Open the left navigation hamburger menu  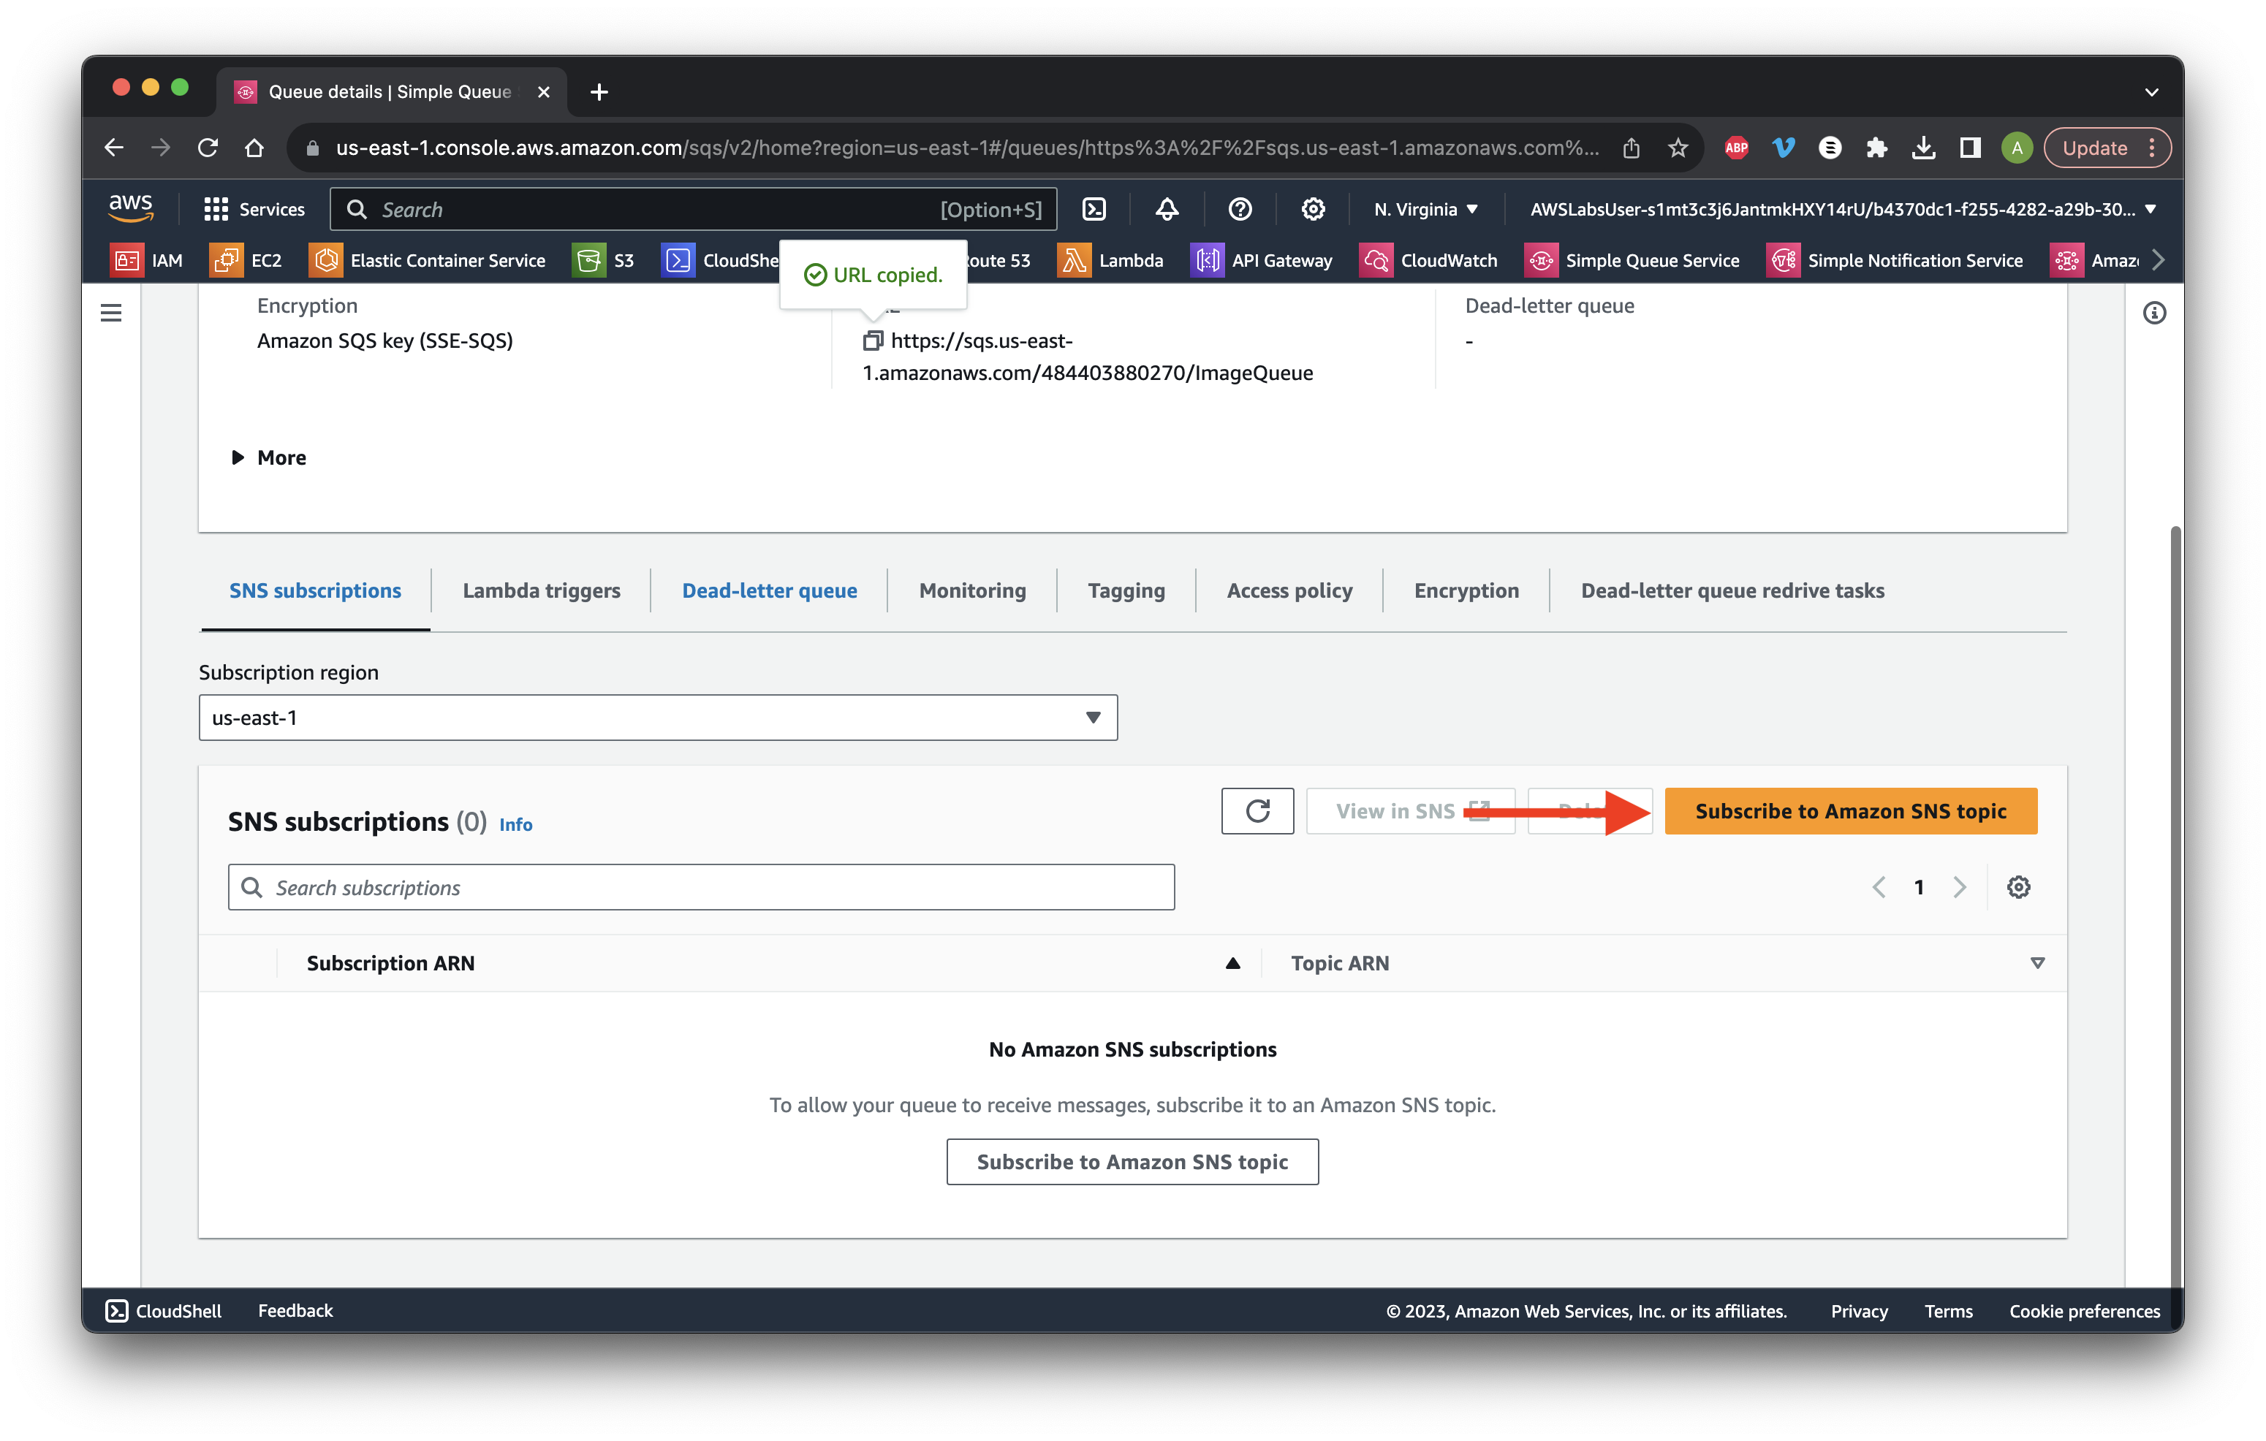[111, 312]
